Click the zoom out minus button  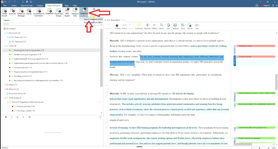coord(252,148)
